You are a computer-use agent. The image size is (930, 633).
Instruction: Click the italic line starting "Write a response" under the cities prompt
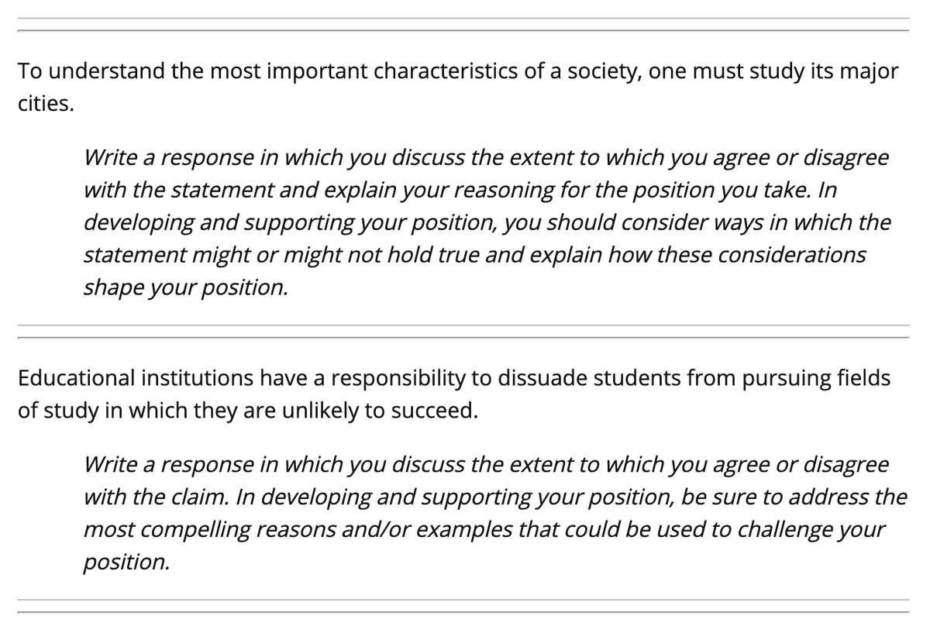tap(486, 158)
